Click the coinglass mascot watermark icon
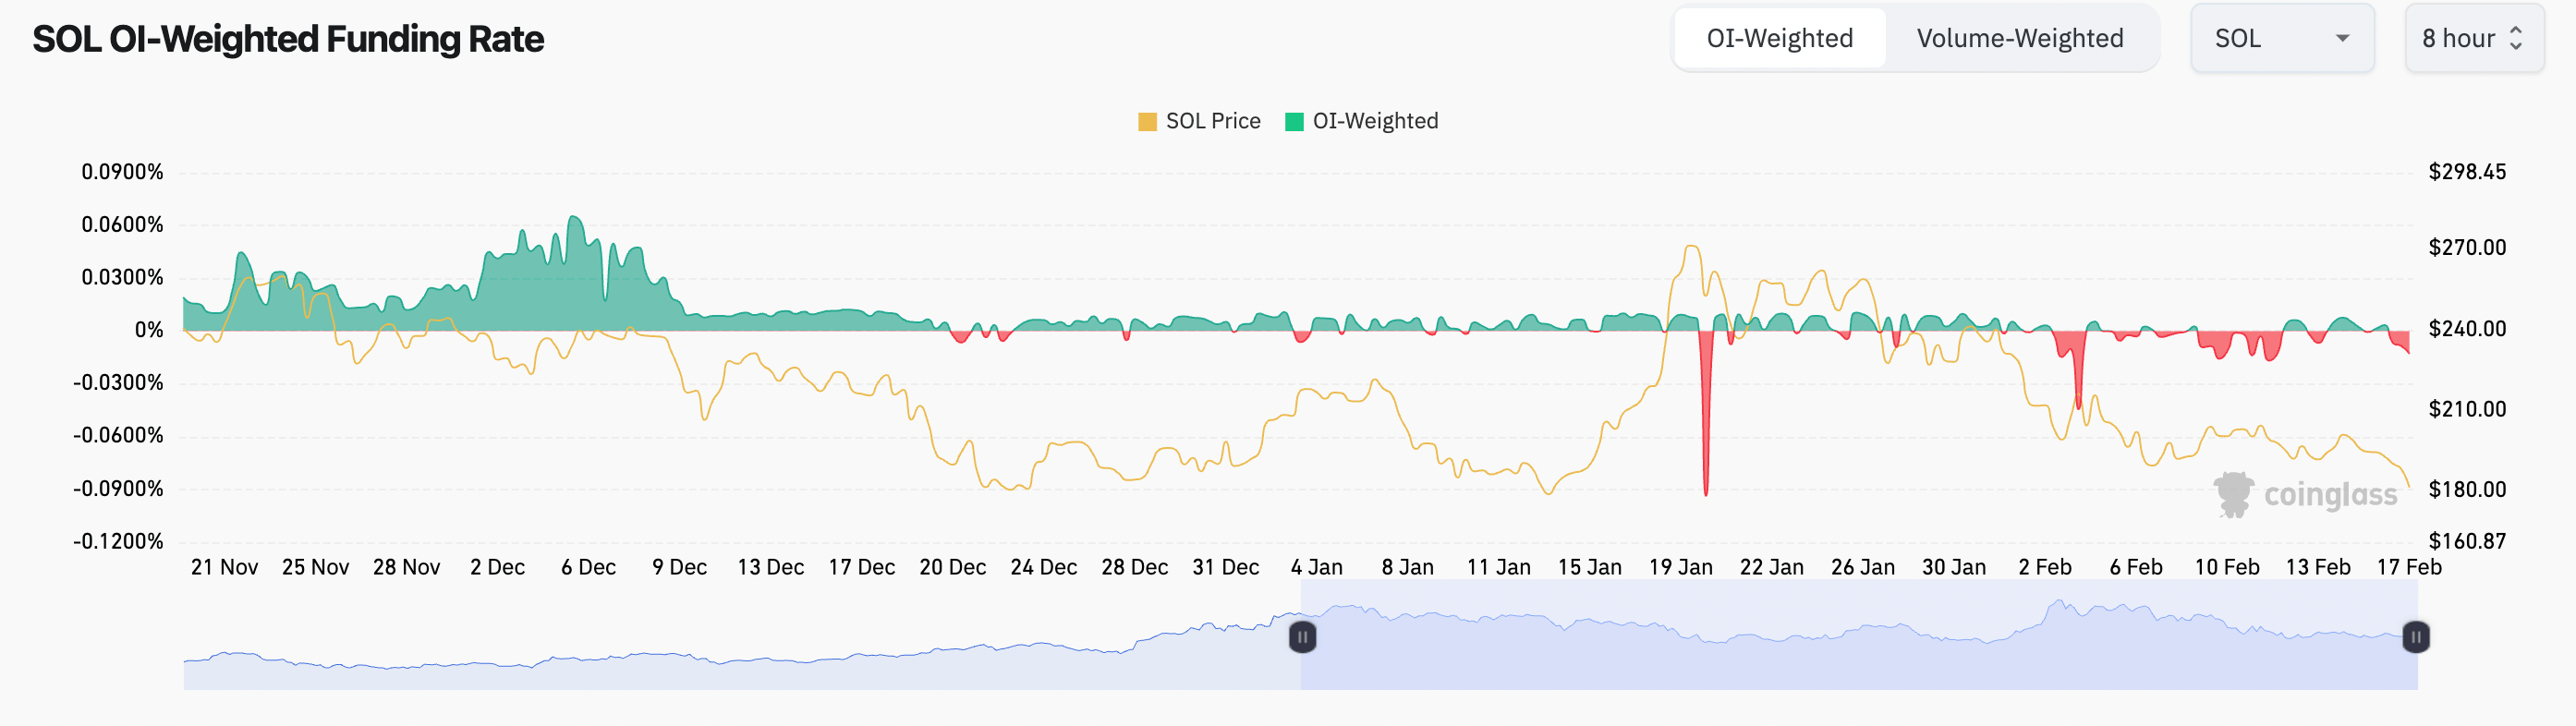This screenshot has width=2576, height=726. click(x=2232, y=494)
